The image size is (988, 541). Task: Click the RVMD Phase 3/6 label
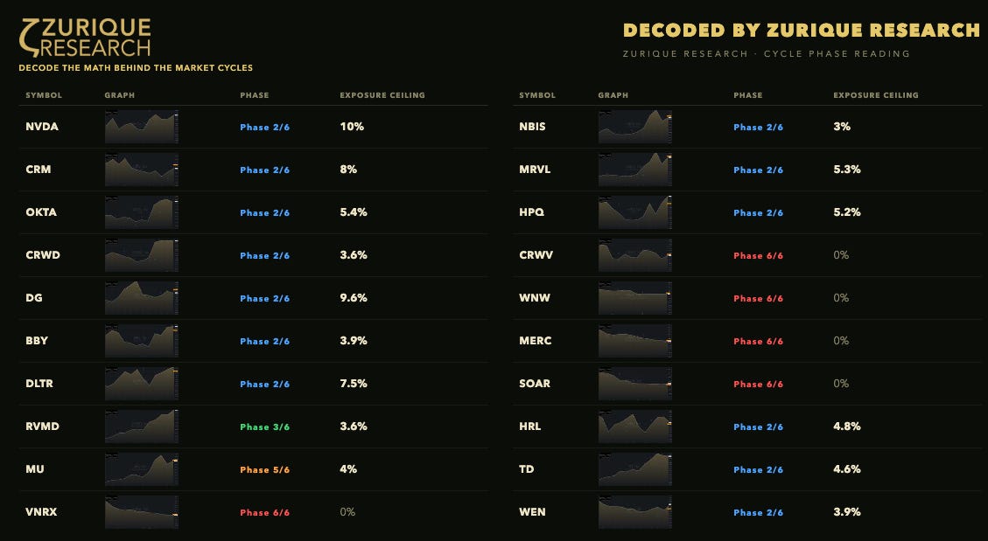tap(264, 427)
